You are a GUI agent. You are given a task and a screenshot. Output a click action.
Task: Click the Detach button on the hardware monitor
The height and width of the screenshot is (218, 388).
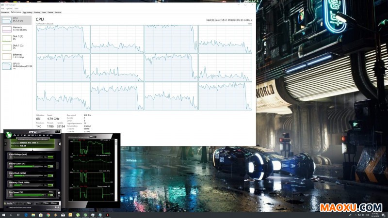pyautogui.click(x=93, y=137)
